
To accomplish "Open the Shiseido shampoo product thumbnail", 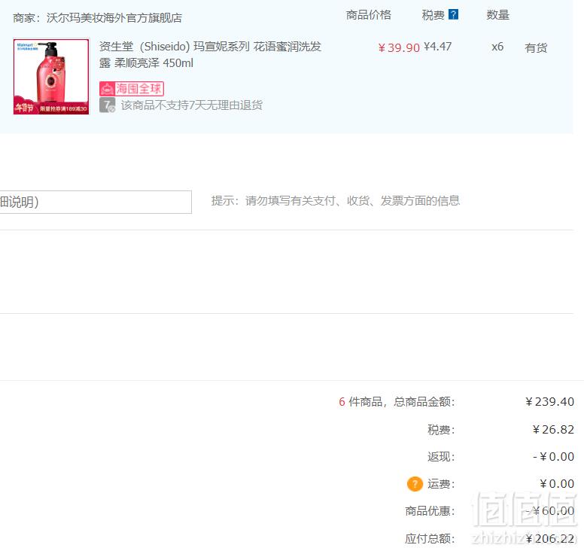I will [51, 76].
